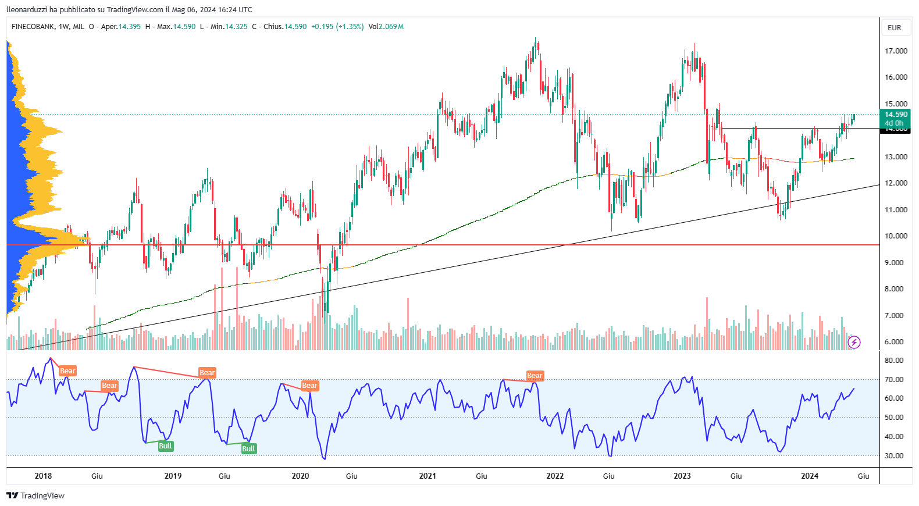Click the FINECOBANK symbol name
The image size is (919, 506).
coord(33,27)
